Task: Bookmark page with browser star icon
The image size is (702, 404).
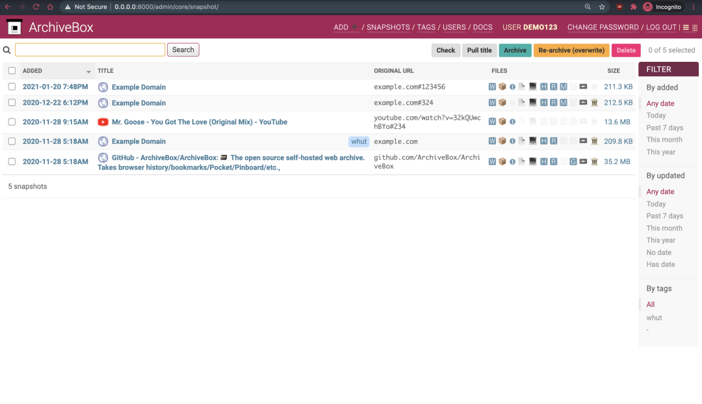Action: pos(602,7)
